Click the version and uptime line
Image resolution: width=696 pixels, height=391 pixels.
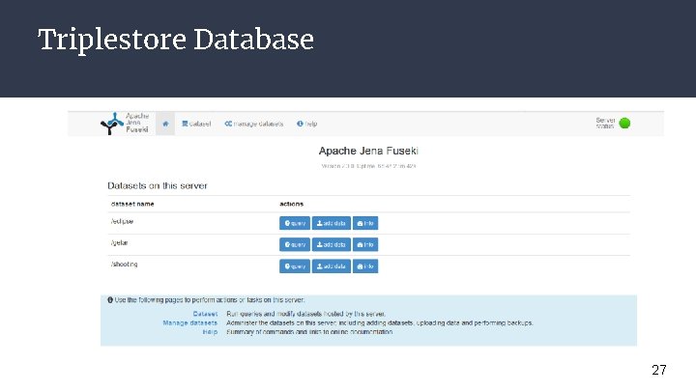click(x=368, y=166)
